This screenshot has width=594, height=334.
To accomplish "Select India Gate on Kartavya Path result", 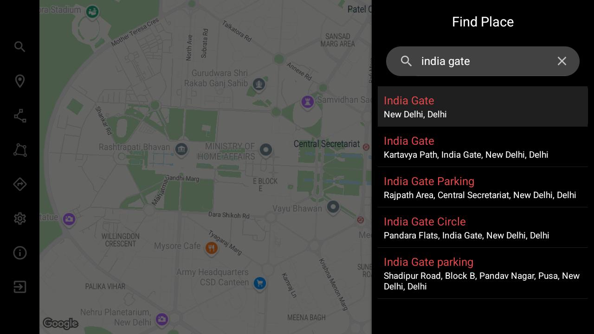I will tap(483, 147).
